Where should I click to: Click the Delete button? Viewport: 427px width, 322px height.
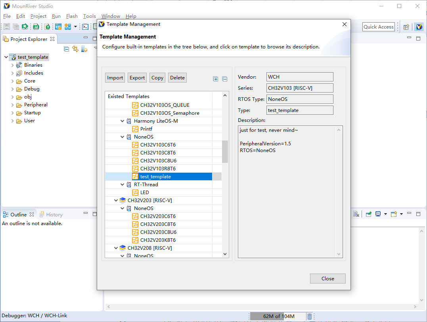pyautogui.click(x=177, y=78)
